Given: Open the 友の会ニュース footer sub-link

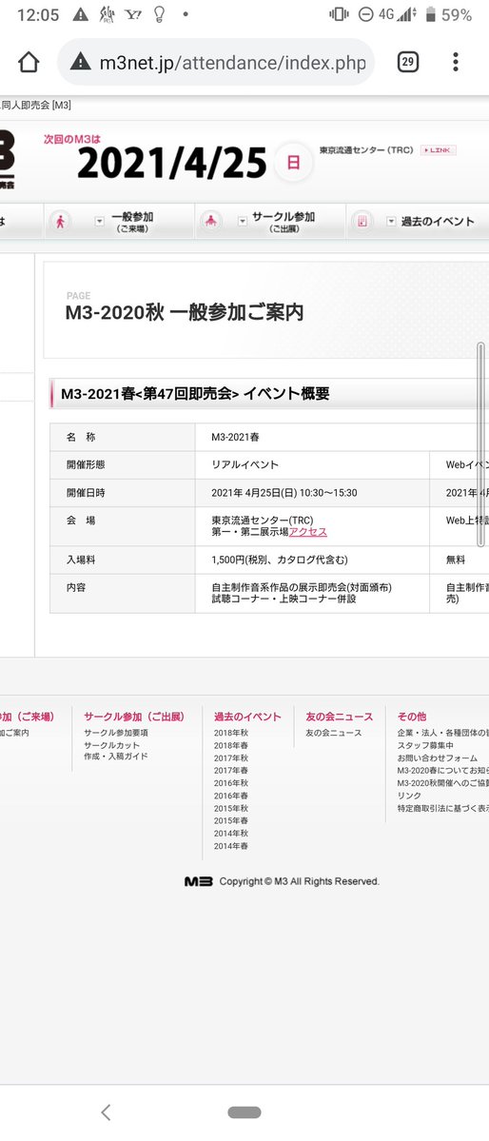Looking at the screenshot, I should click(333, 733).
